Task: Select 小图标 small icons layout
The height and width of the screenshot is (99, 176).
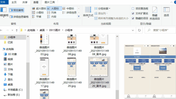Action: [38, 13]
